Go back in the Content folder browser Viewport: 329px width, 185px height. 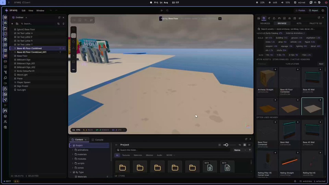click(x=117, y=145)
